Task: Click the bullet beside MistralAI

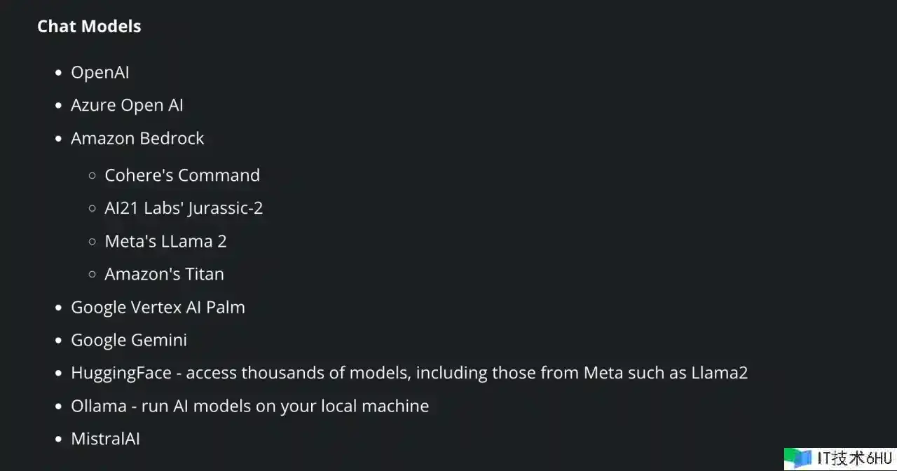Action: pos(59,439)
